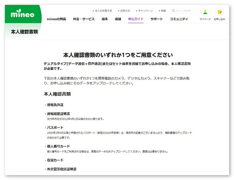Click the 本人確認書類 page title banner

click(24, 32)
